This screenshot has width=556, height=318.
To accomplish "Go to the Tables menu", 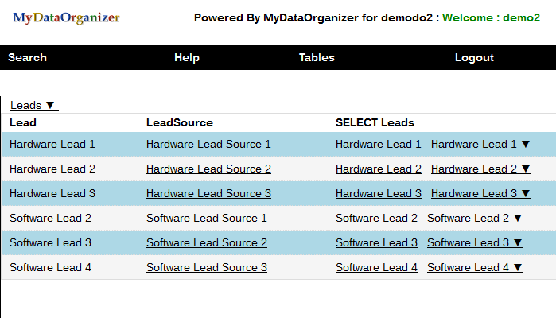I will (x=317, y=57).
